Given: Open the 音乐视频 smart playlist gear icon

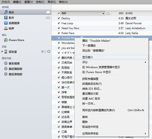Looking at the screenshot, I should 6,63.
